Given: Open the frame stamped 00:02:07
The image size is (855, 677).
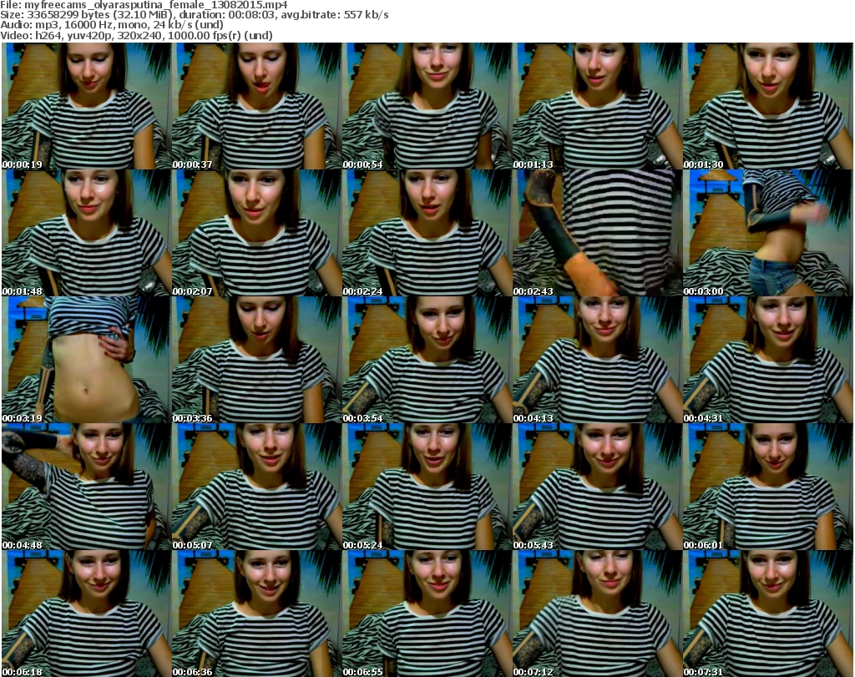Looking at the screenshot, I should pyautogui.click(x=256, y=233).
